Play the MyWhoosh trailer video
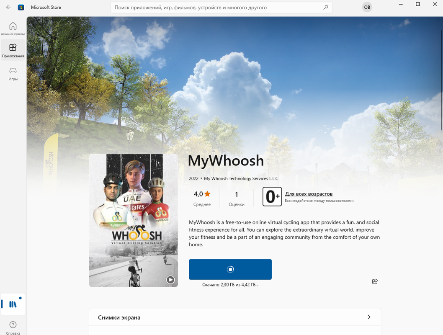The height and width of the screenshot is (335, 443). pyautogui.click(x=170, y=280)
